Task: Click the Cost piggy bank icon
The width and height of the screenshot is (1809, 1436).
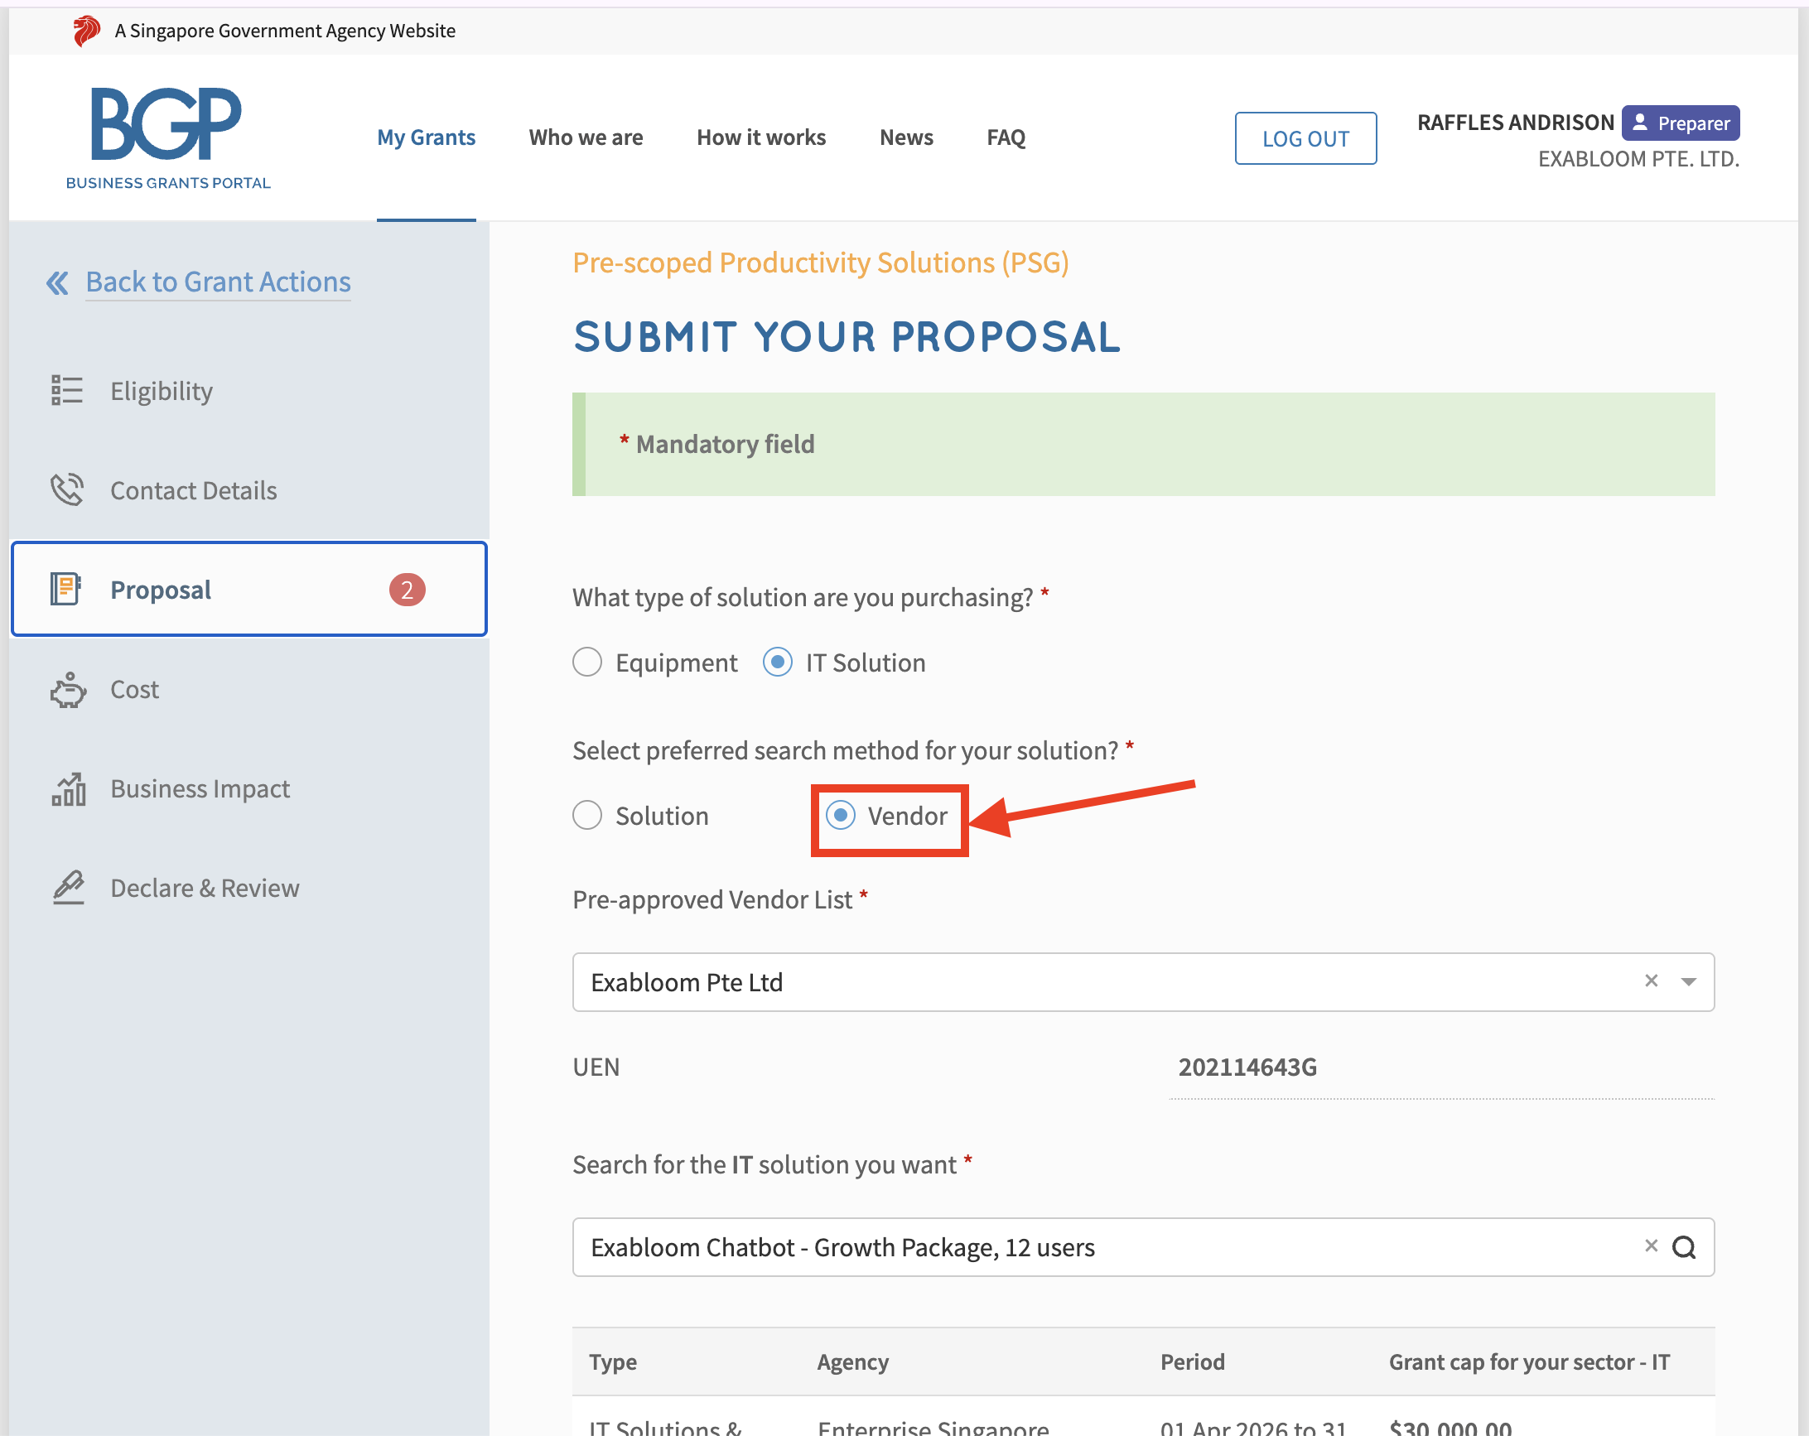Action: [x=68, y=690]
